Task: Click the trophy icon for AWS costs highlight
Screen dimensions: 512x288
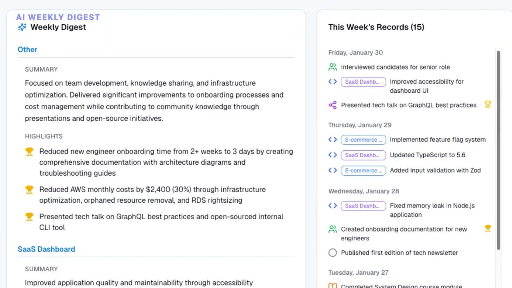Action: click(x=29, y=190)
